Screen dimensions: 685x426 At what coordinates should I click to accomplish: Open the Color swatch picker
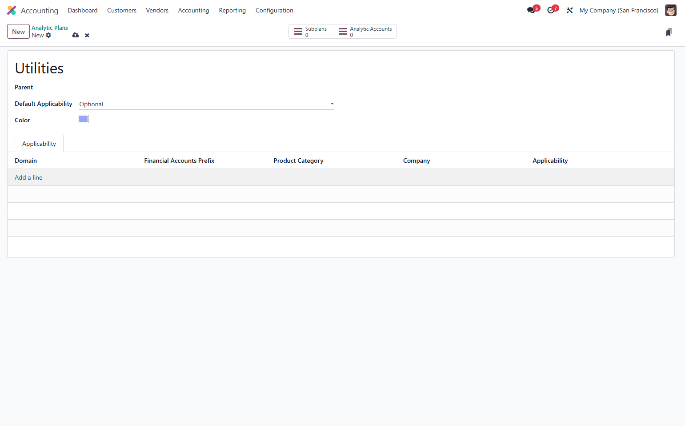click(x=83, y=119)
